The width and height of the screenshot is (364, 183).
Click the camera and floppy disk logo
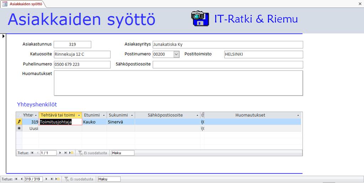tap(200, 19)
